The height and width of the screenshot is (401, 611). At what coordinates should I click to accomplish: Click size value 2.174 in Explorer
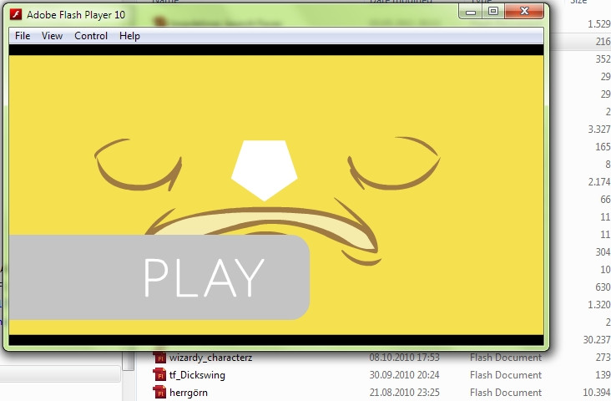click(599, 182)
